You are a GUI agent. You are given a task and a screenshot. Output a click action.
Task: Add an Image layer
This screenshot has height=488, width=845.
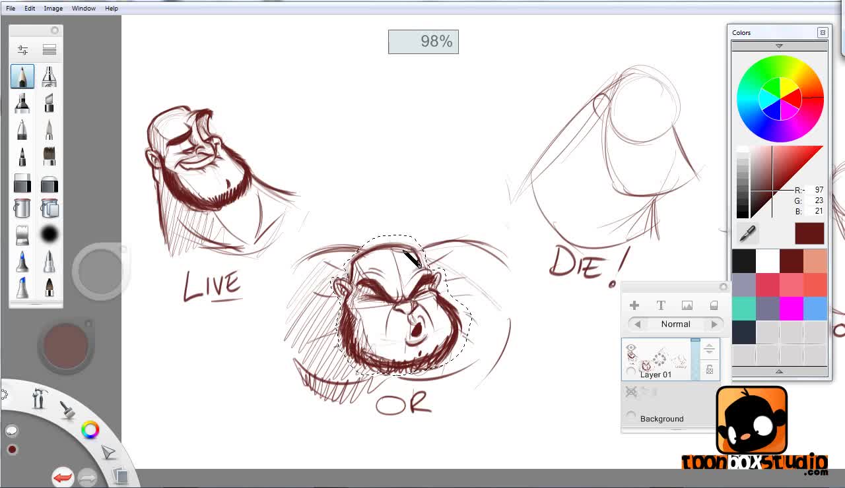click(687, 305)
